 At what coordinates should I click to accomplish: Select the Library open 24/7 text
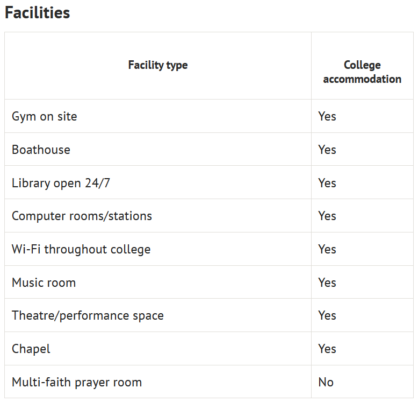click(61, 183)
